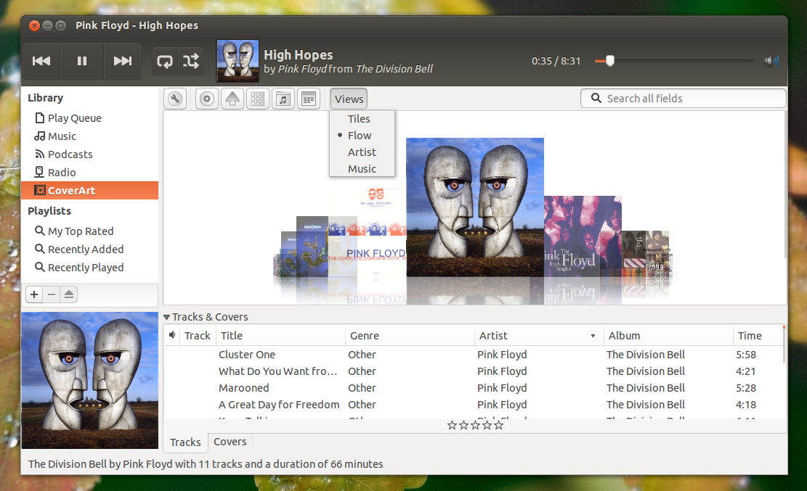Click the playing-status speaker column header
Screen dimensions: 807x491
pos(172,335)
